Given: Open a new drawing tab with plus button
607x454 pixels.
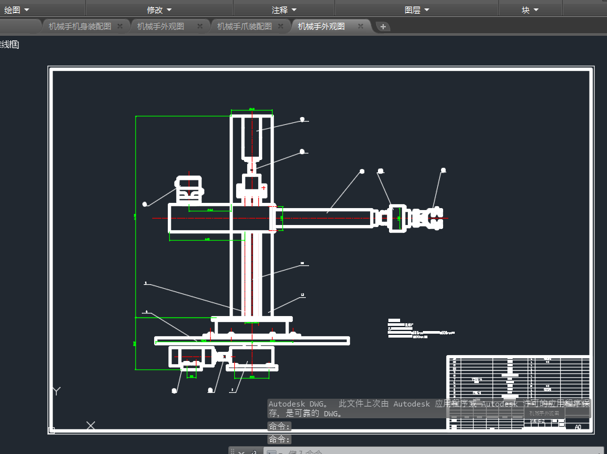Looking at the screenshot, I should (x=383, y=27).
